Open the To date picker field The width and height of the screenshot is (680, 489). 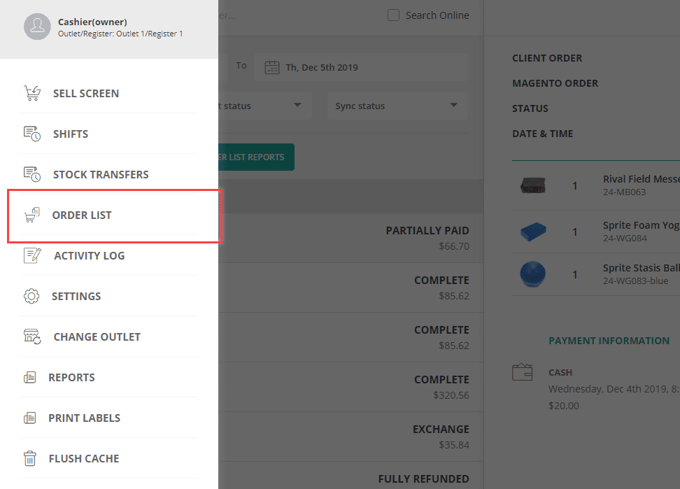click(x=361, y=67)
